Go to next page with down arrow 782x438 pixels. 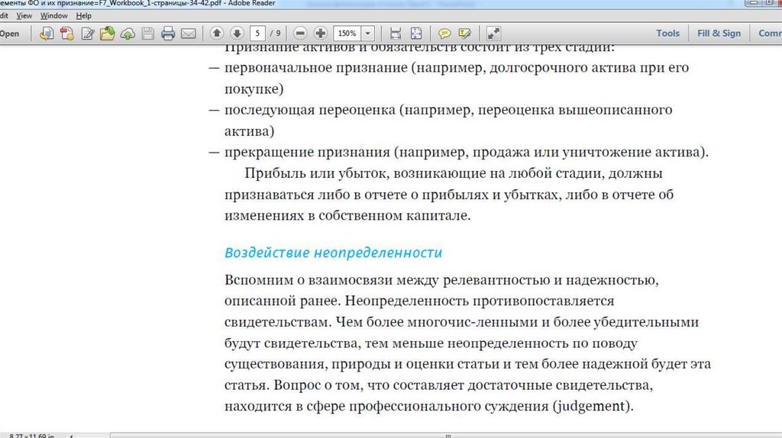pyautogui.click(x=237, y=34)
